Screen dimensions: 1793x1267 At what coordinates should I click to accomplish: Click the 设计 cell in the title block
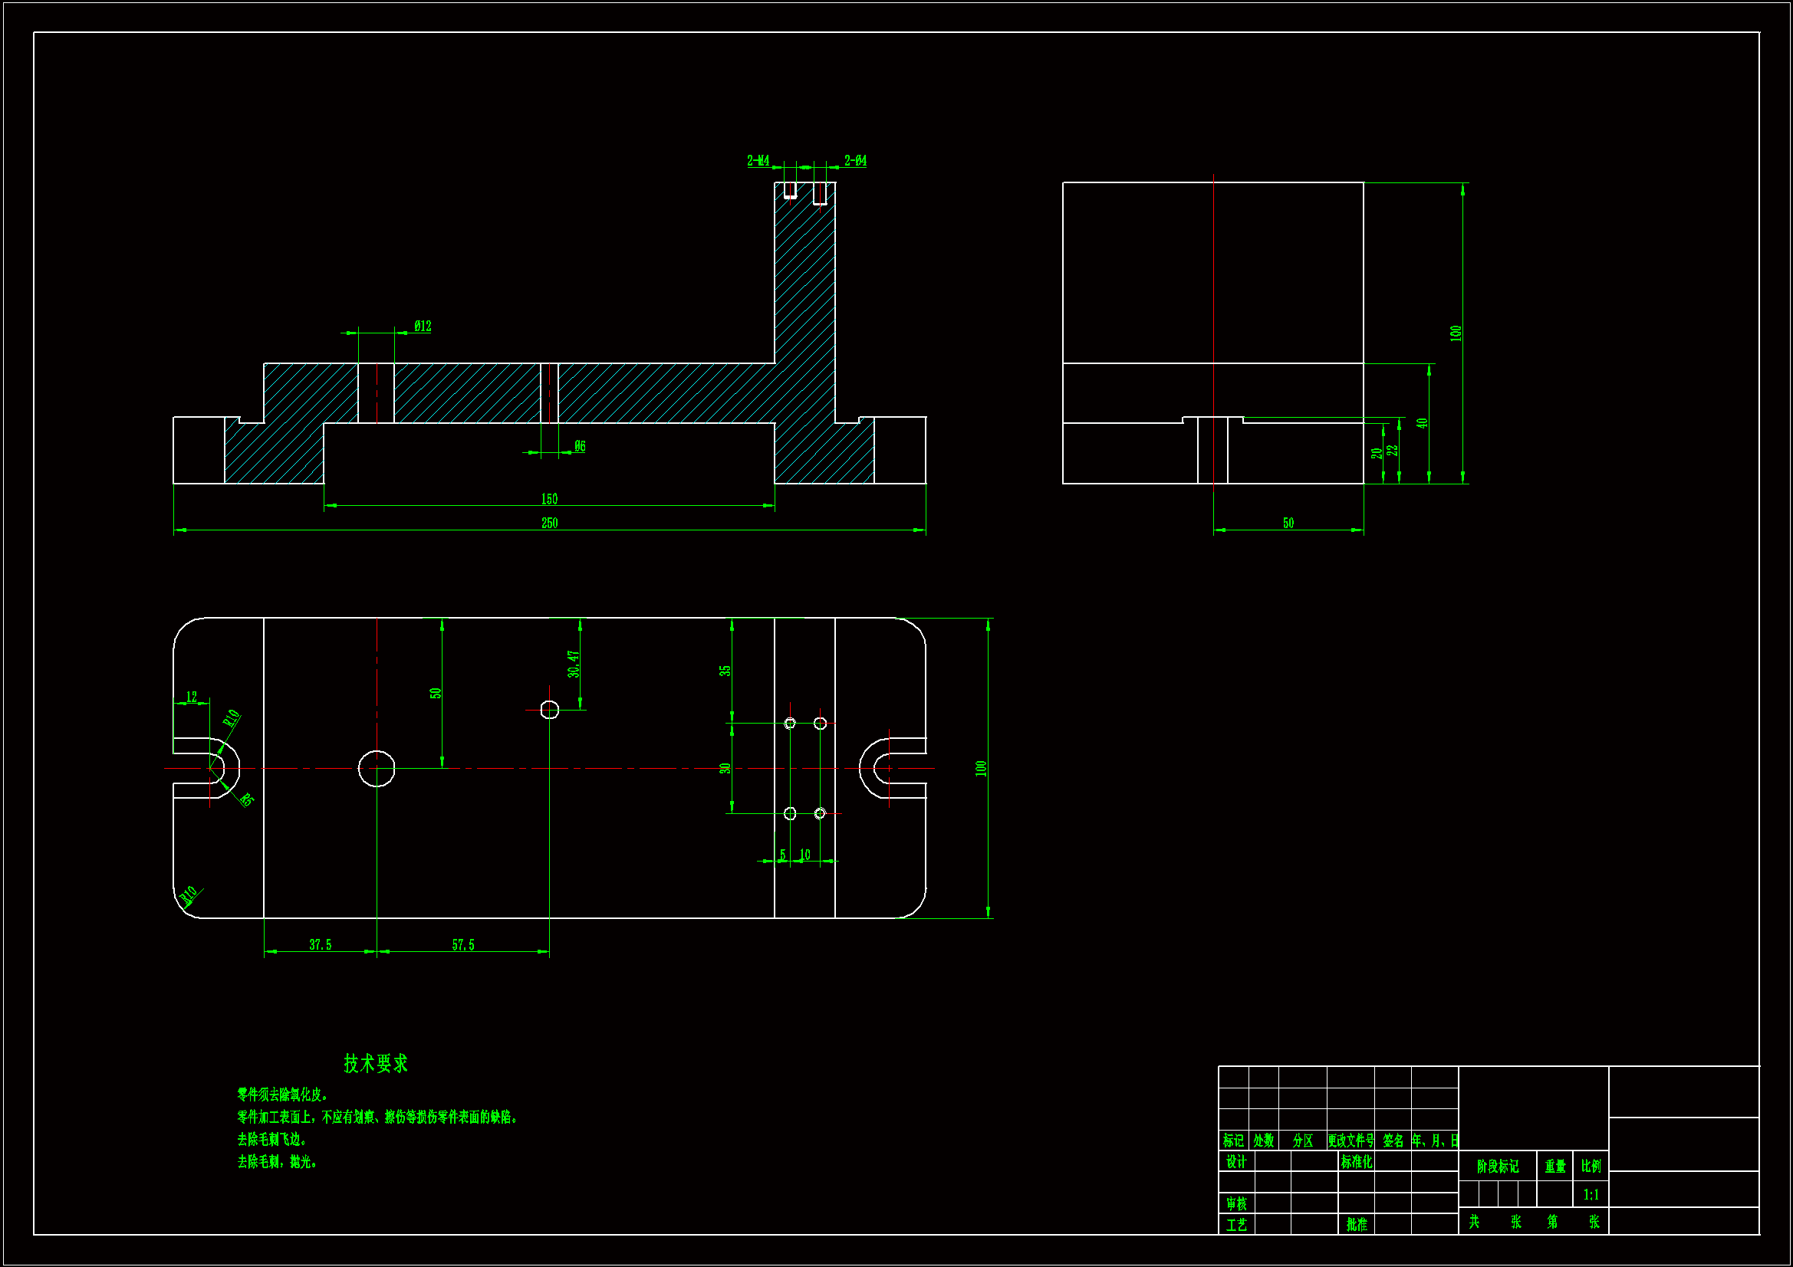1236,1162
